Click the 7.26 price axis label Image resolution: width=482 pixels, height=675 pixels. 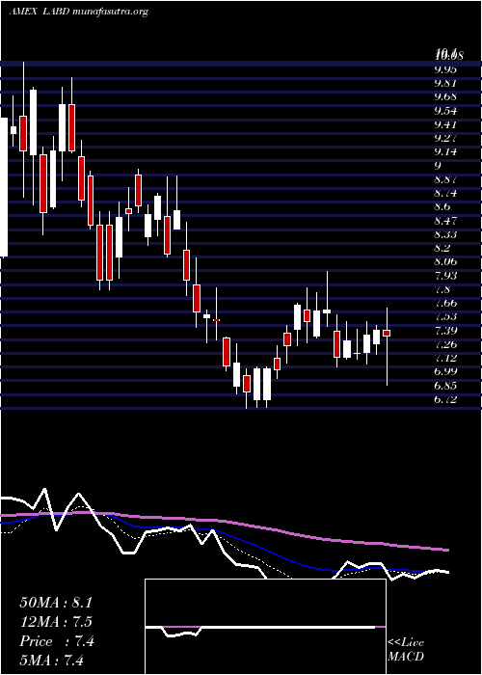tap(445, 344)
